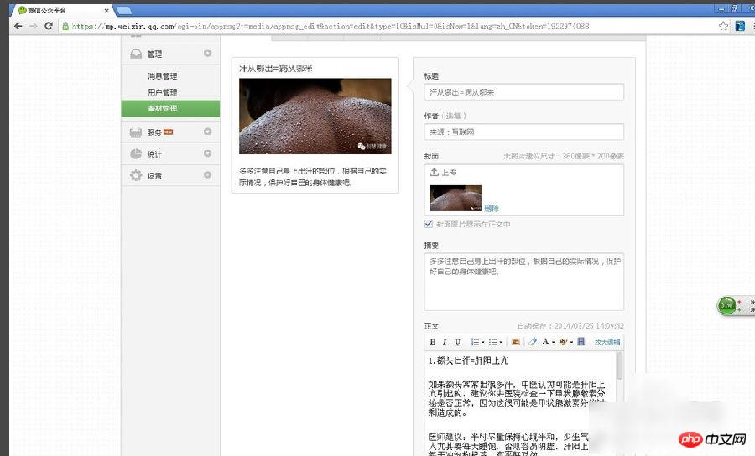Insert a numbered list
Screen dimensions: 755x456
tap(475, 342)
